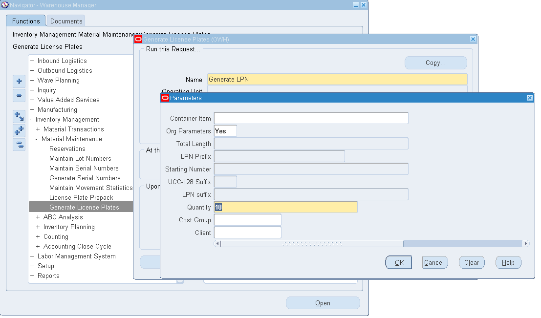Select the Collapse All icon
Image resolution: width=541 pixels, height=318 pixels.
tap(19, 144)
